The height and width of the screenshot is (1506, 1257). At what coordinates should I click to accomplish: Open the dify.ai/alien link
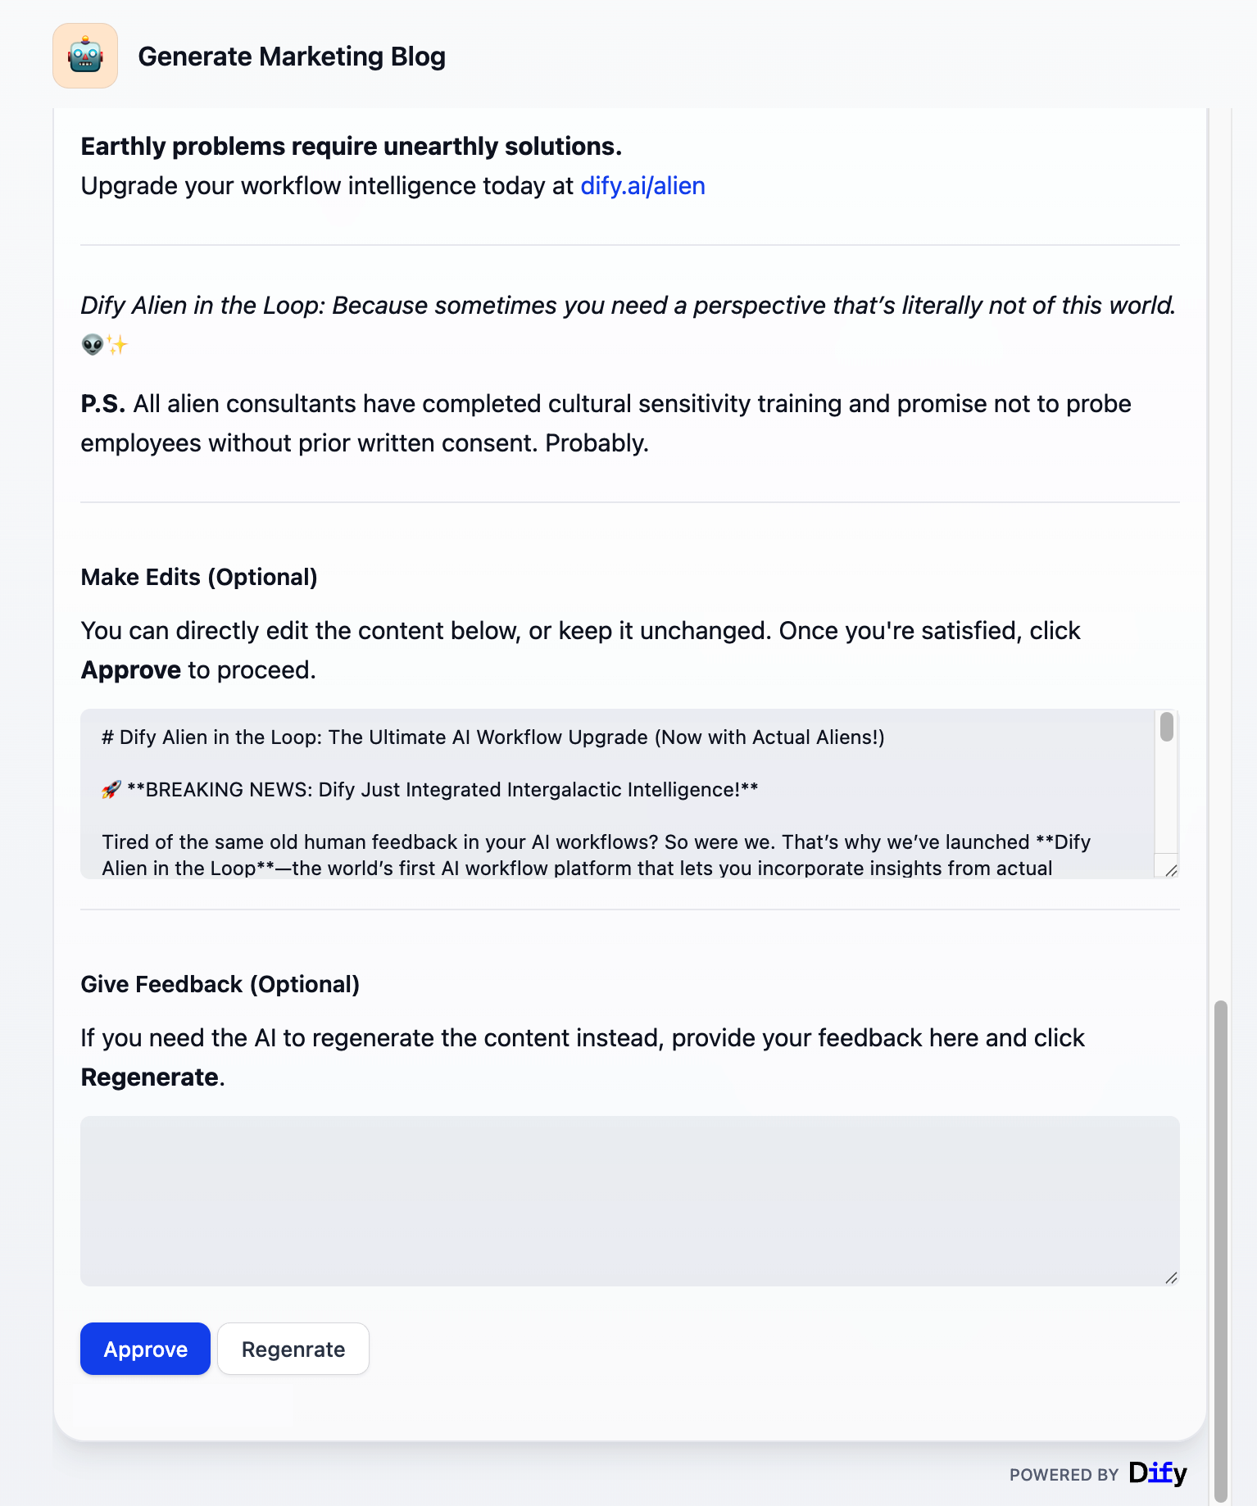(642, 186)
